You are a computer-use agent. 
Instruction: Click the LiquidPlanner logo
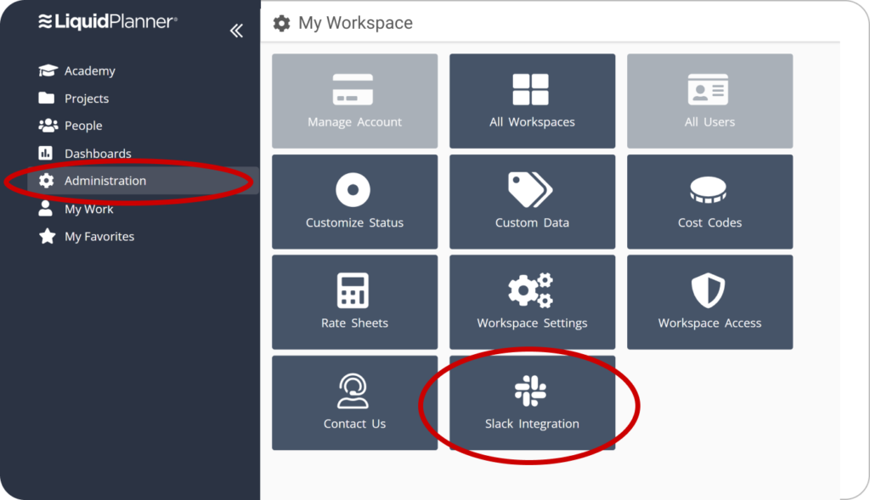point(108,21)
